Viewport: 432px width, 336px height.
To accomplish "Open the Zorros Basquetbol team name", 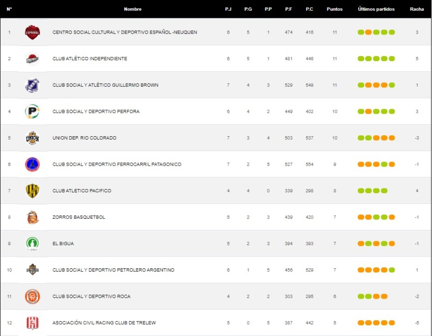I will 78,217.
